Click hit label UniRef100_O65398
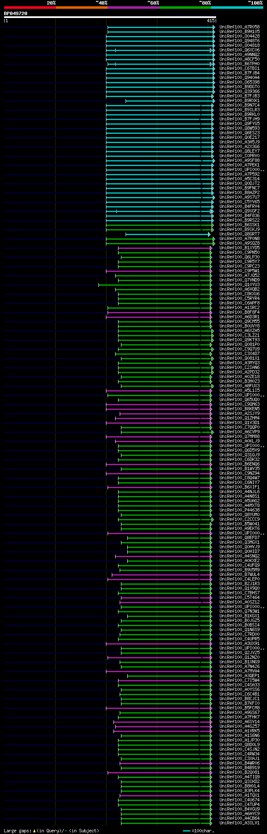This screenshot has width=267, height=834. tap(239, 82)
